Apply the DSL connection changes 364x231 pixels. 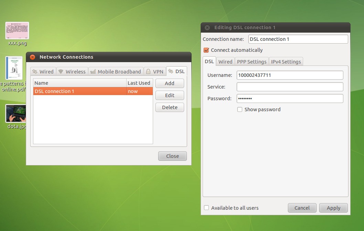pos(333,208)
